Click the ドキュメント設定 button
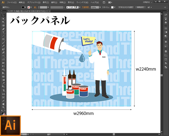This screenshot has width=169, height=136. click(x=126, y=7)
